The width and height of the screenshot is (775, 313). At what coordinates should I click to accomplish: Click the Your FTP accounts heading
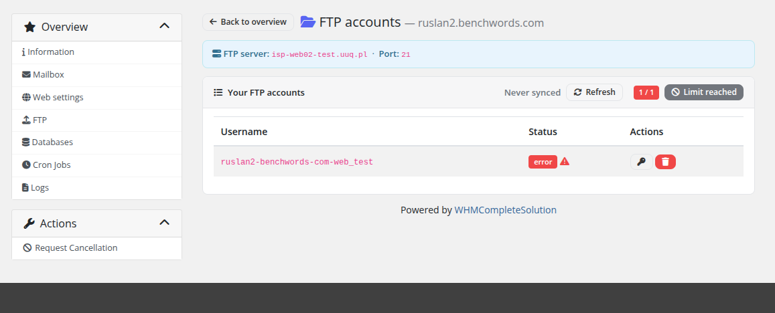coord(266,92)
